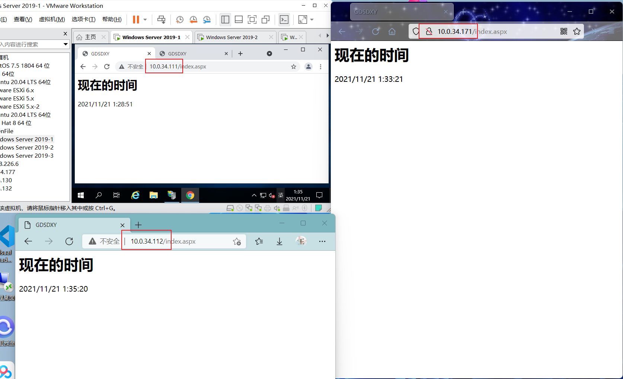Pause the virtual machine in VMware toolbar

coord(136,19)
